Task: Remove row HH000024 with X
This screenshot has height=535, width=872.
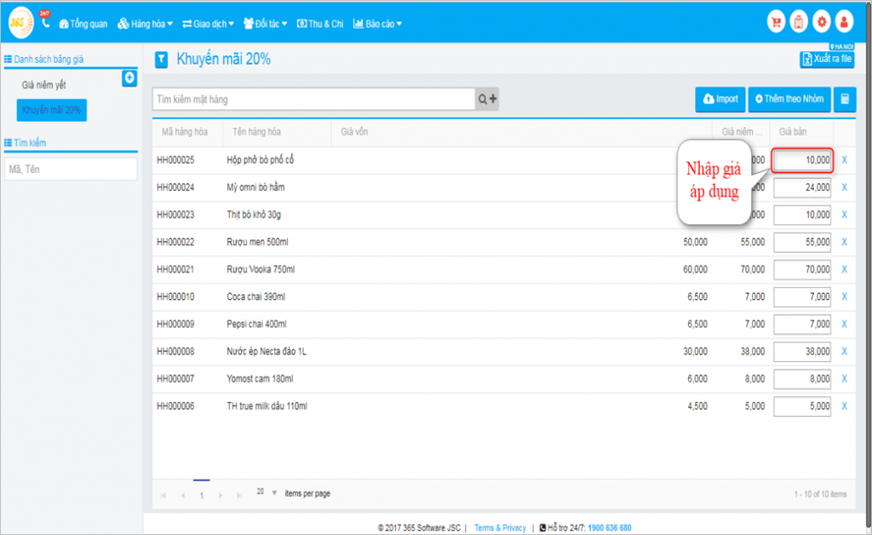Action: point(844,187)
